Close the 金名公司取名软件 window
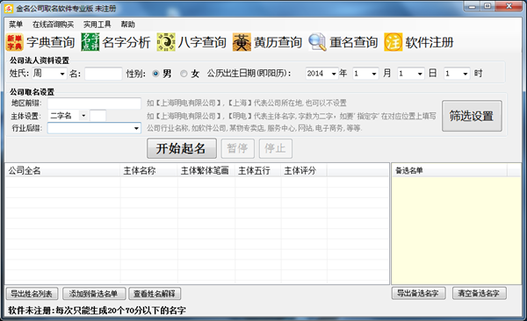The image size is (527, 321). [x=509, y=6]
